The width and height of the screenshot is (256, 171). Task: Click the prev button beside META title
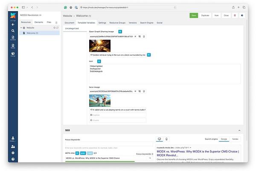[x=83, y=153]
